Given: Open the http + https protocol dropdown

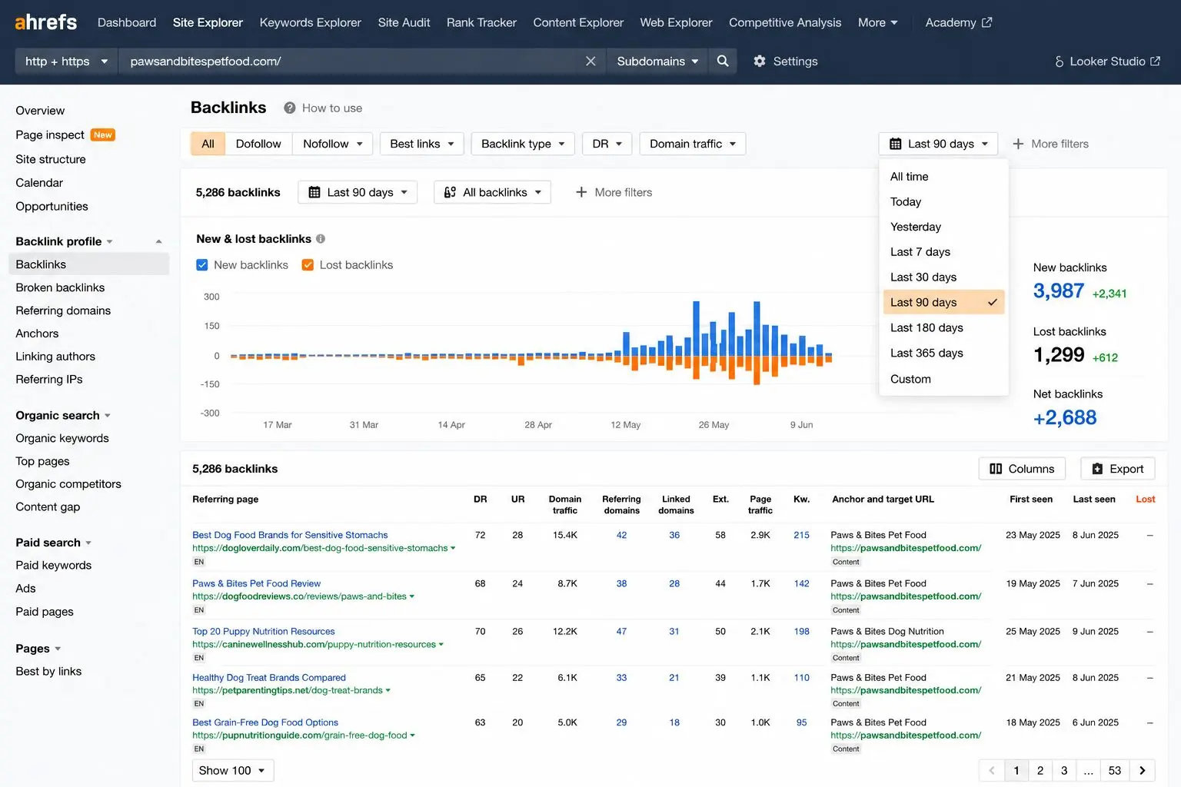Looking at the screenshot, I should click(x=67, y=61).
